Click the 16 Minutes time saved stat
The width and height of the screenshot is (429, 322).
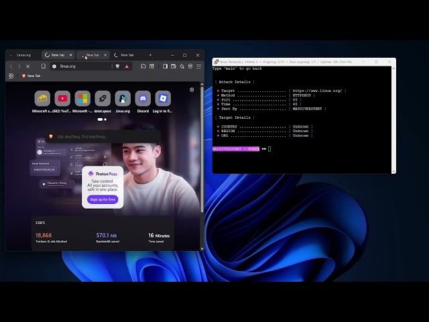159,235
